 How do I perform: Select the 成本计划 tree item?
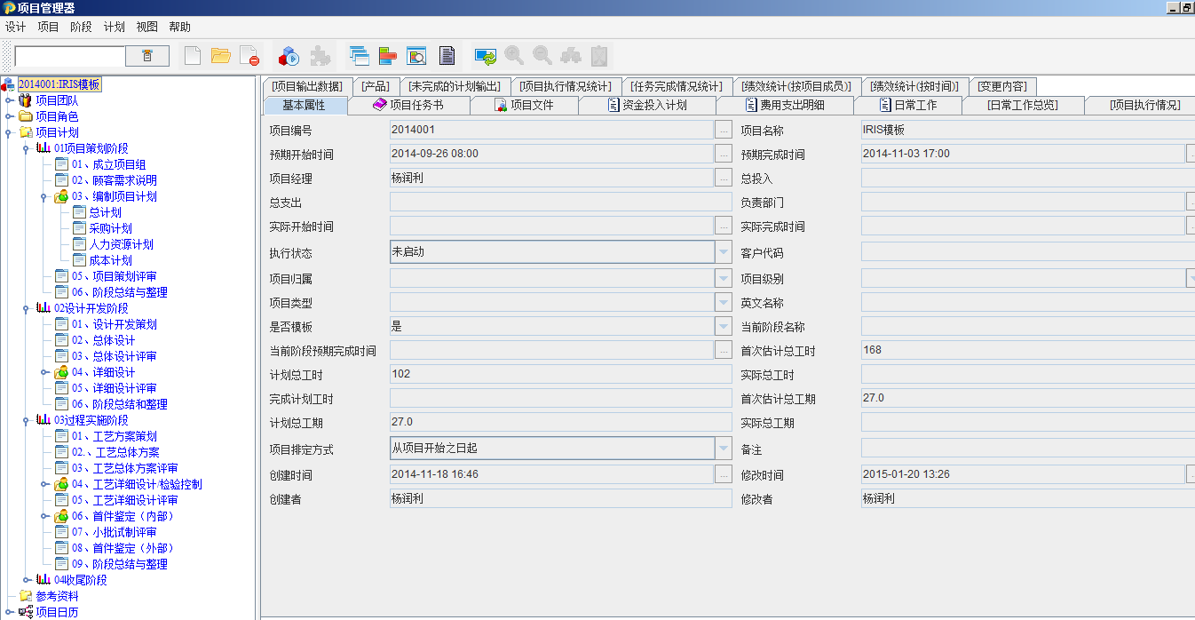[x=110, y=260]
